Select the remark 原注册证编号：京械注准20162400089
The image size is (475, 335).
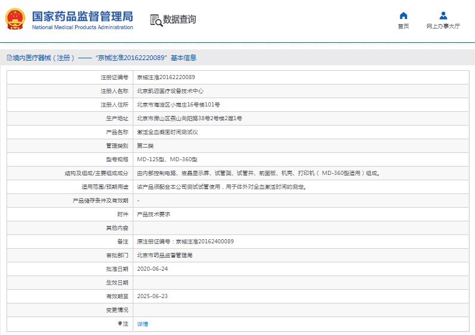pos(185,242)
